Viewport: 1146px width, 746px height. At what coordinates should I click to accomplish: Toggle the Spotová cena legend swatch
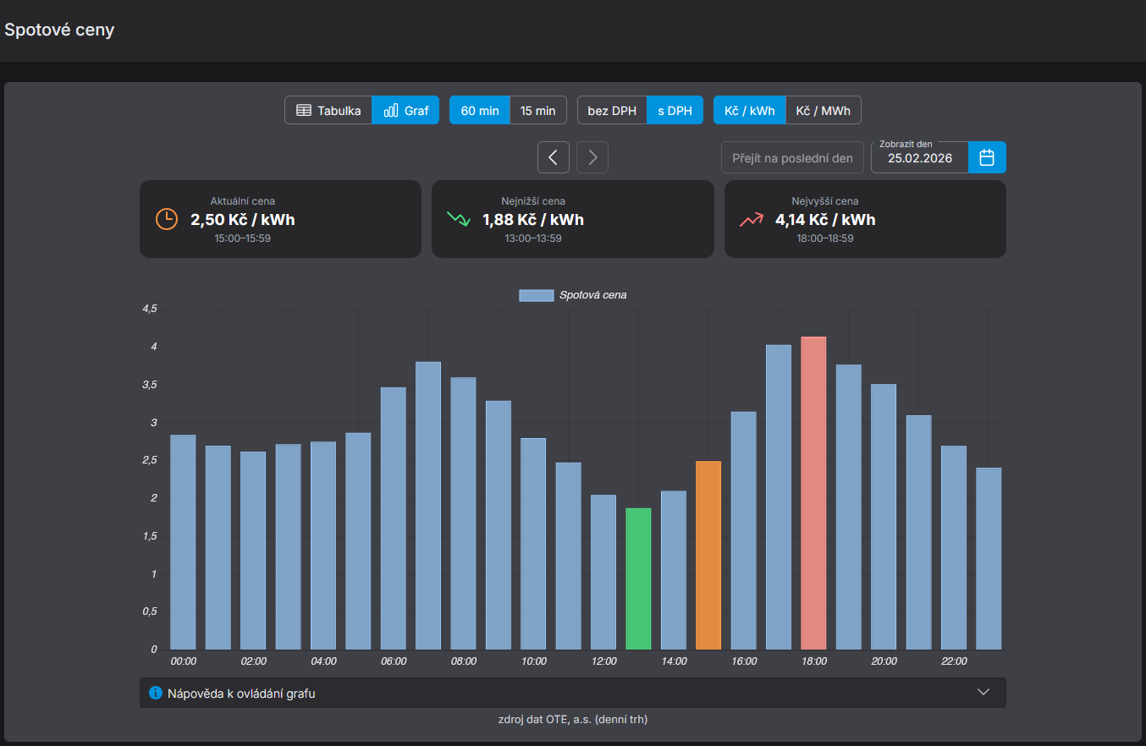536,295
